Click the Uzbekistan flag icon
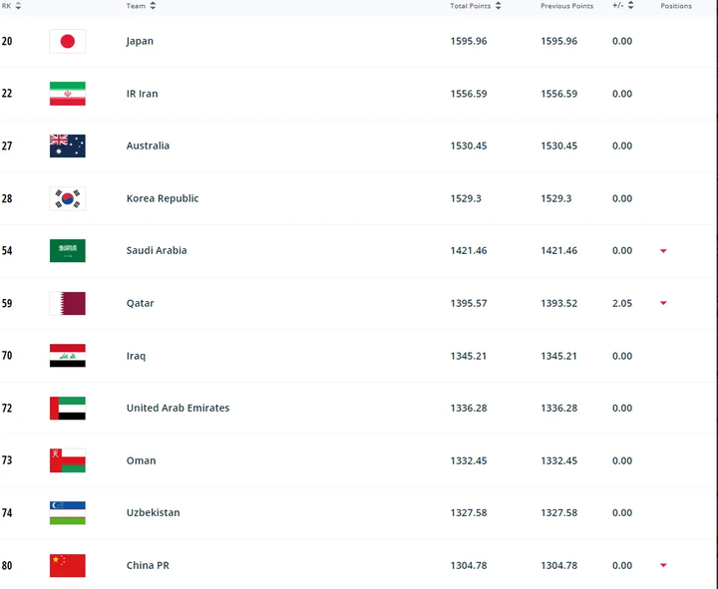Viewport: 718px width, 589px height. (68, 512)
